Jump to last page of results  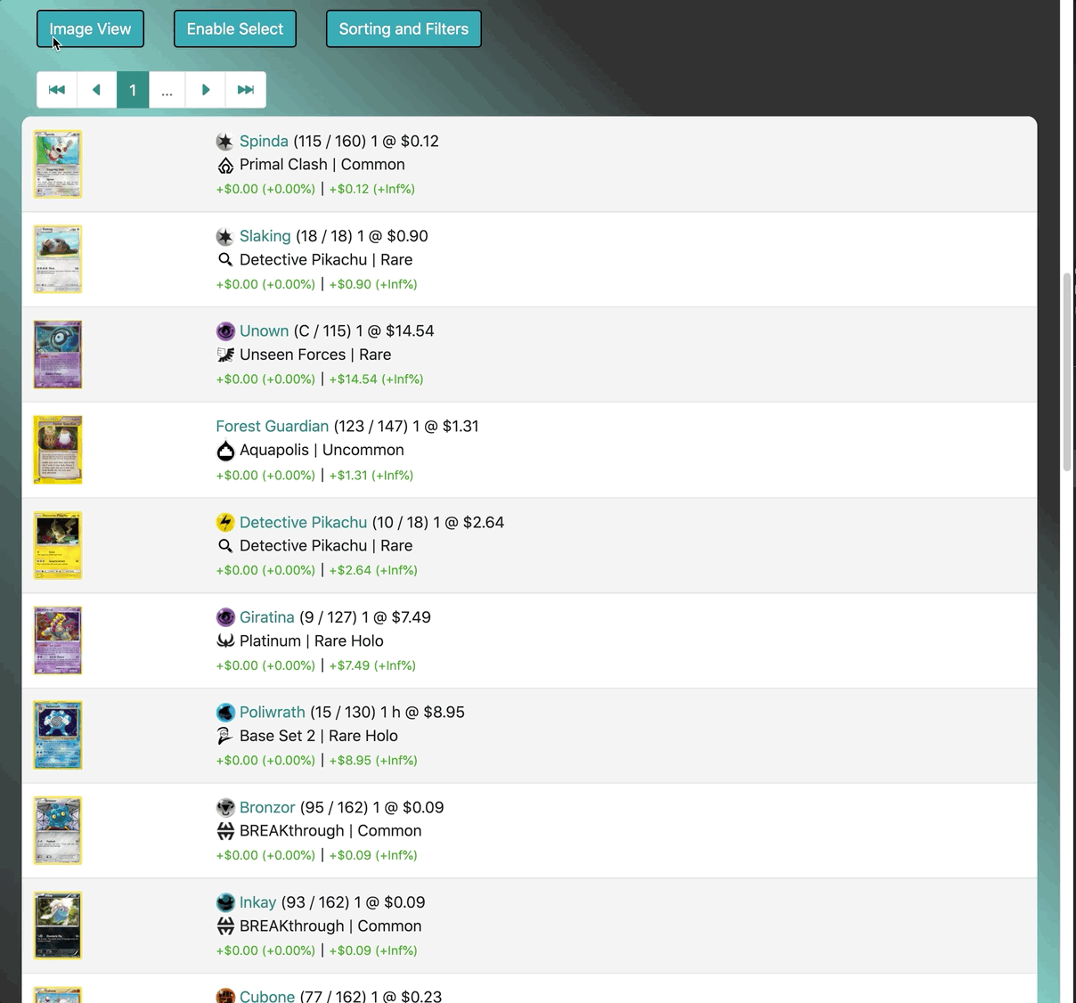(x=246, y=90)
